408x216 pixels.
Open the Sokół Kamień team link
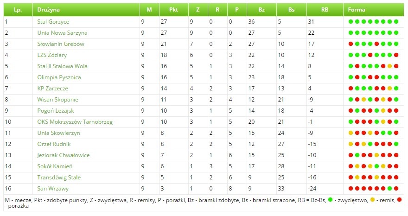[x=55, y=166]
